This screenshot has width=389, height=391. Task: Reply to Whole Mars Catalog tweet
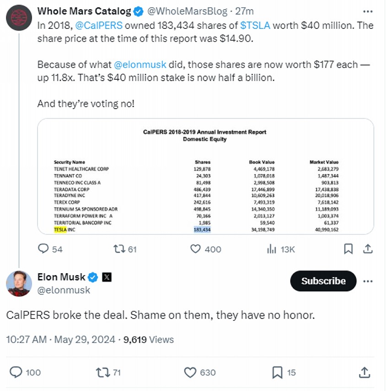43,249
